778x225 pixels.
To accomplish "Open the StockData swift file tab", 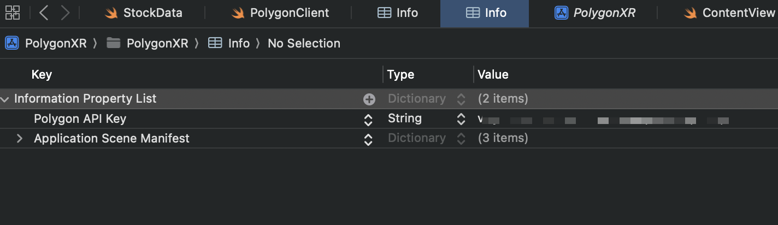I will [x=145, y=13].
